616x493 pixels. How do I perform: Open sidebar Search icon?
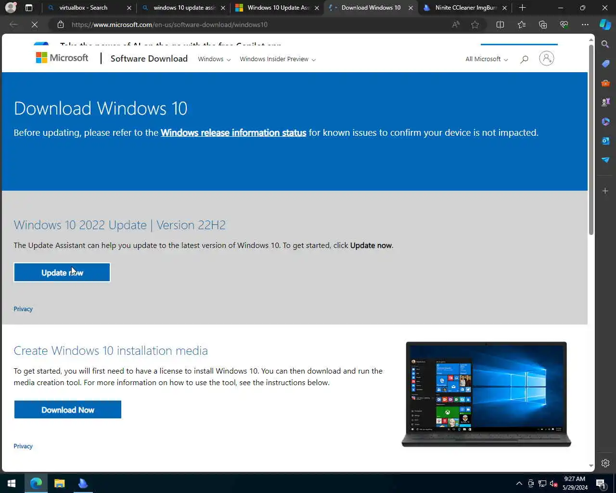coord(605,44)
